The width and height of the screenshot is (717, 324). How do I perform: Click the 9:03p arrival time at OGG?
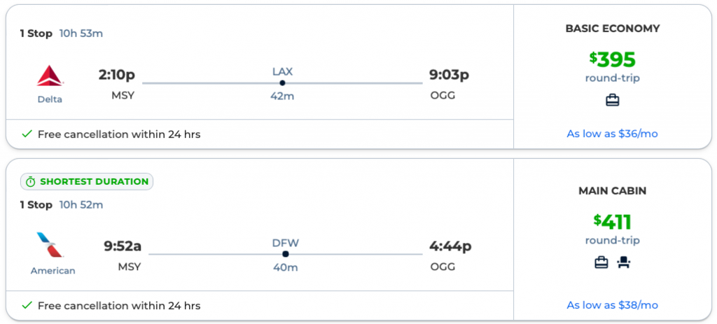(x=449, y=75)
